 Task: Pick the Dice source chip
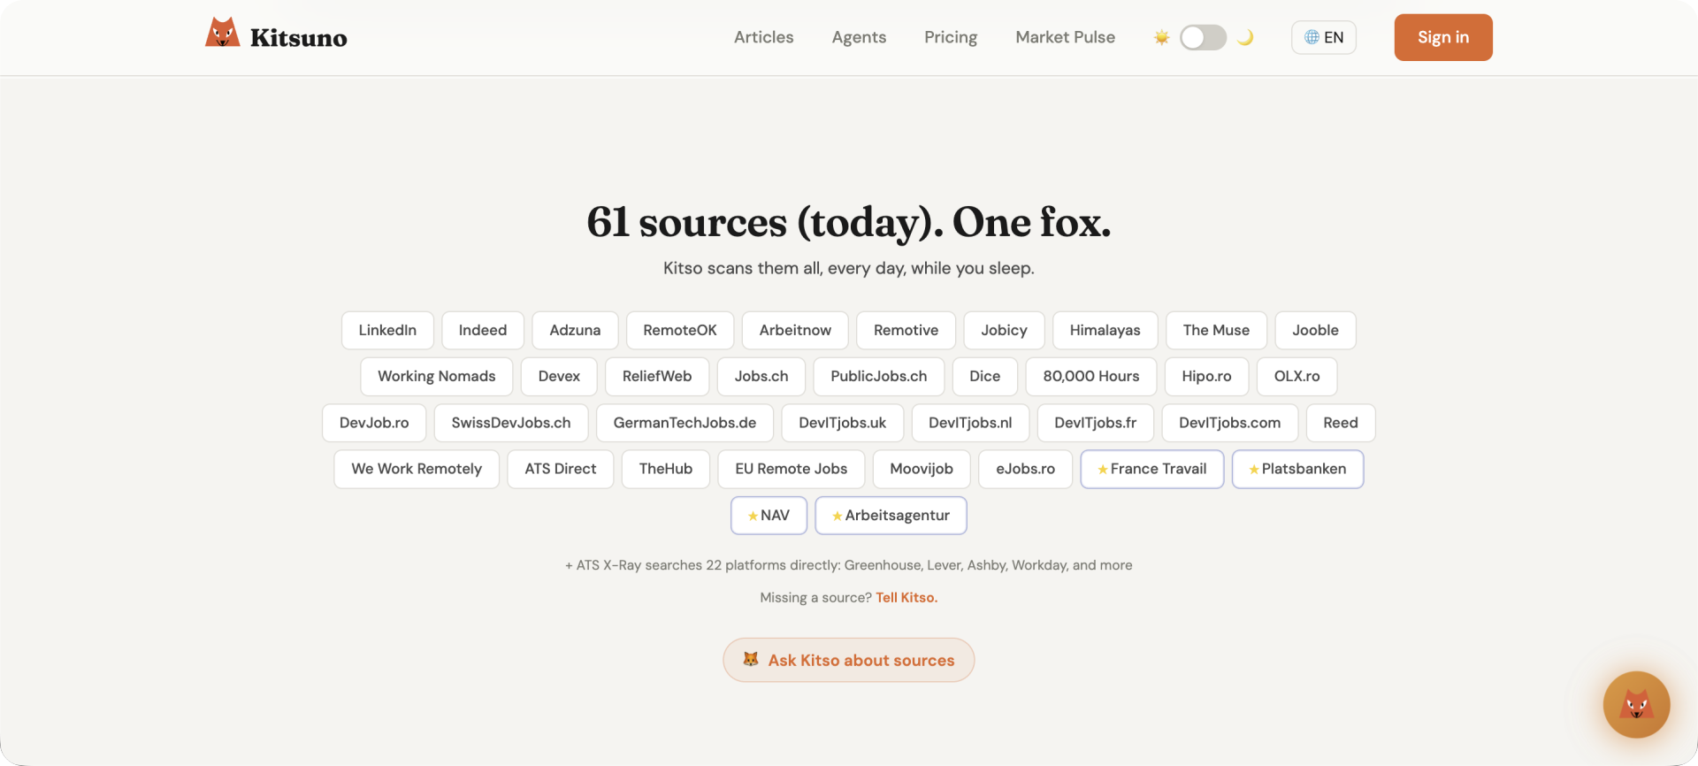click(x=985, y=377)
